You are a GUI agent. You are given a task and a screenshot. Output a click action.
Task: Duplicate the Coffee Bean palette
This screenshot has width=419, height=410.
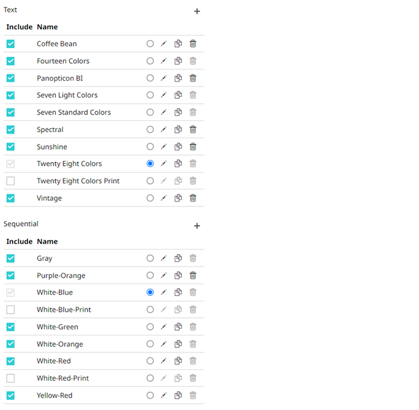[x=178, y=44]
